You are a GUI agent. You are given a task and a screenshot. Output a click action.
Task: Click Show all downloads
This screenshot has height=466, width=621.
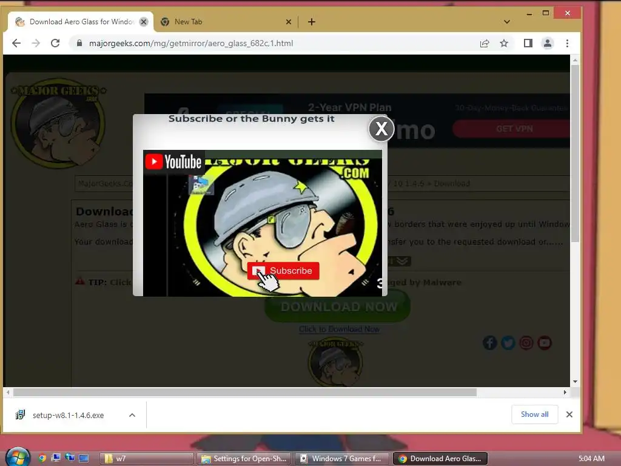(534, 414)
